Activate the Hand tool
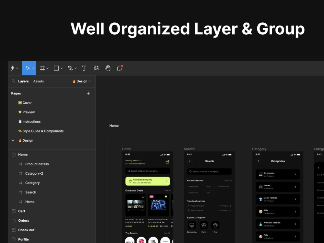The width and height of the screenshot is (324, 243). point(108,68)
